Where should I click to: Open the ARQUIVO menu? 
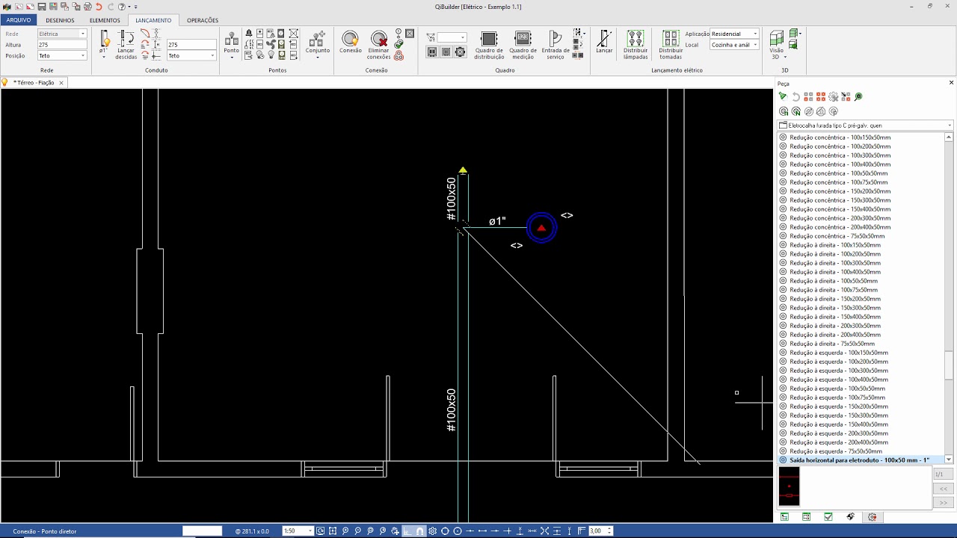tap(18, 20)
